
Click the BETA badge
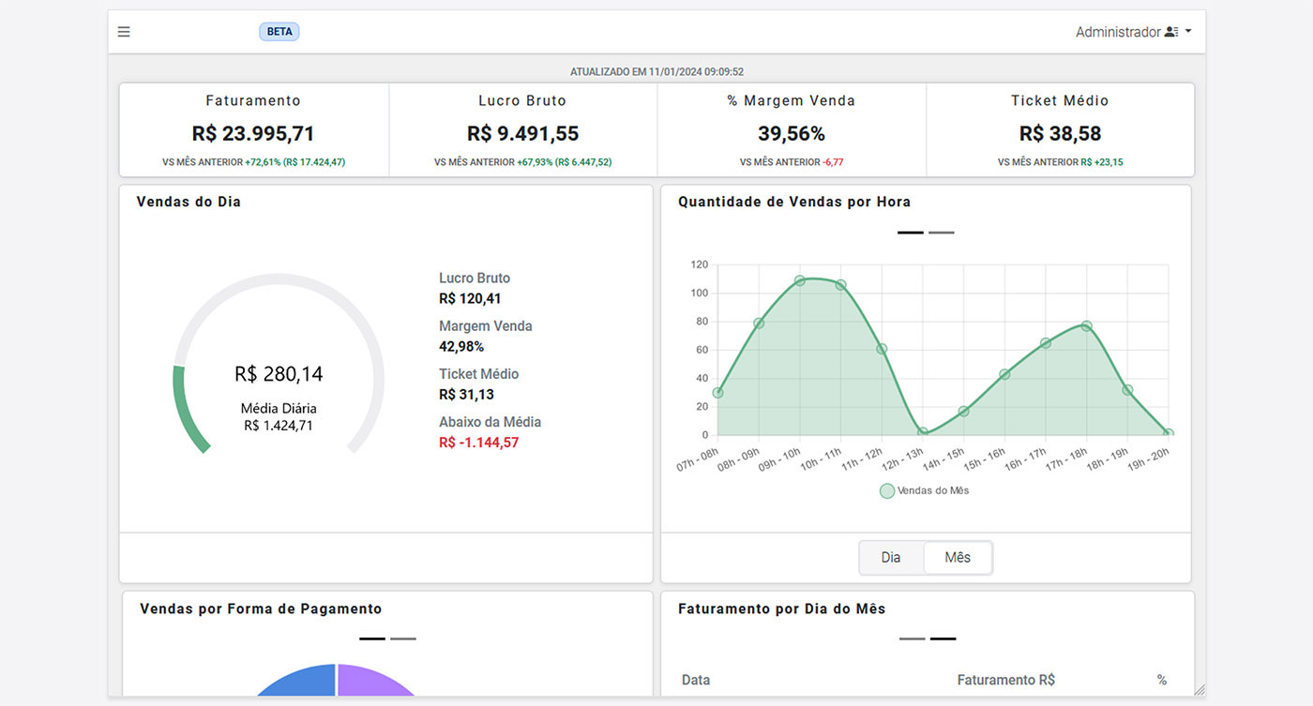point(279,32)
